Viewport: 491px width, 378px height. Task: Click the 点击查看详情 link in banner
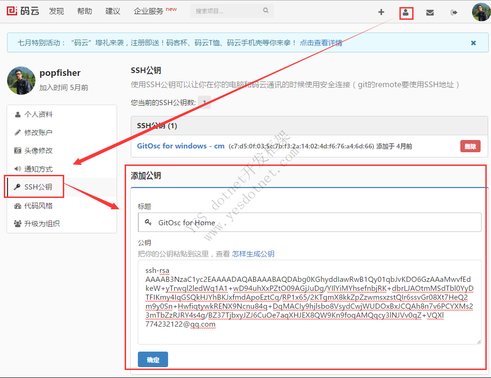[x=321, y=43]
